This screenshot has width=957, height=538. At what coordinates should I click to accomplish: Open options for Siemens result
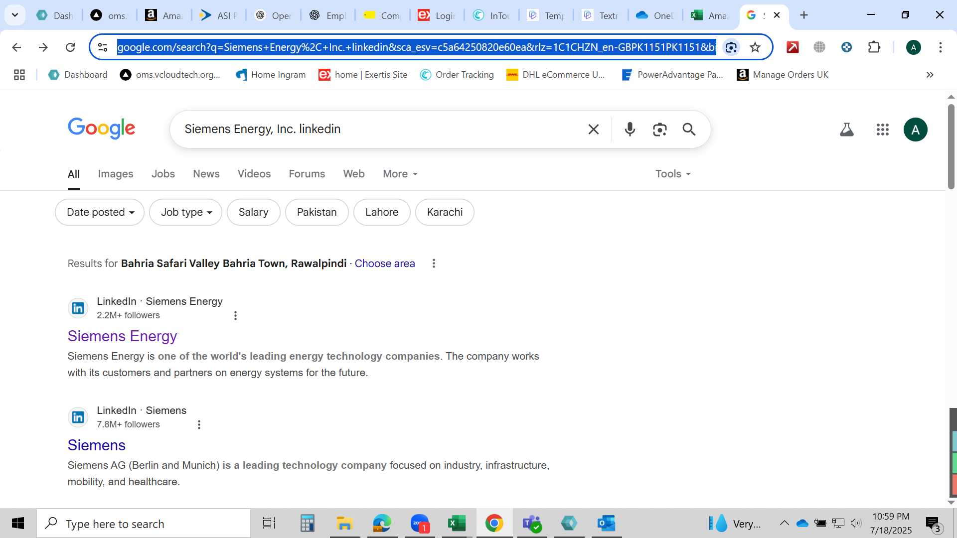tap(199, 424)
